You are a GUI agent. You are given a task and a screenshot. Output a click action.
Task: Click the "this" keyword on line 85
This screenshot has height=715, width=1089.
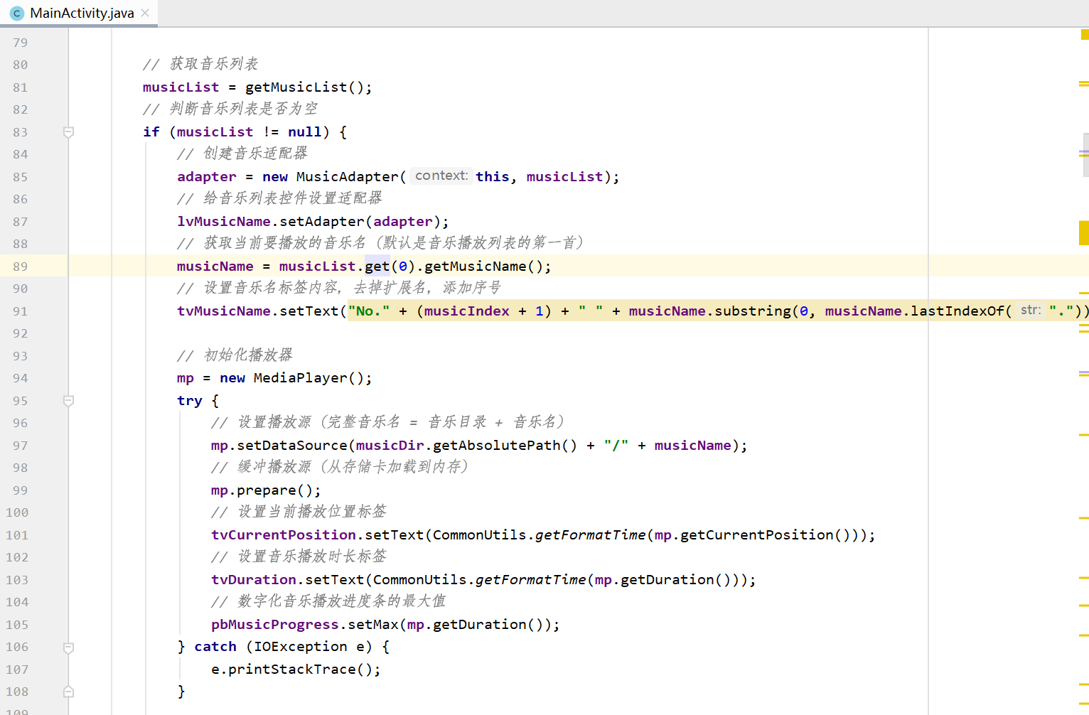click(x=493, y=177)
